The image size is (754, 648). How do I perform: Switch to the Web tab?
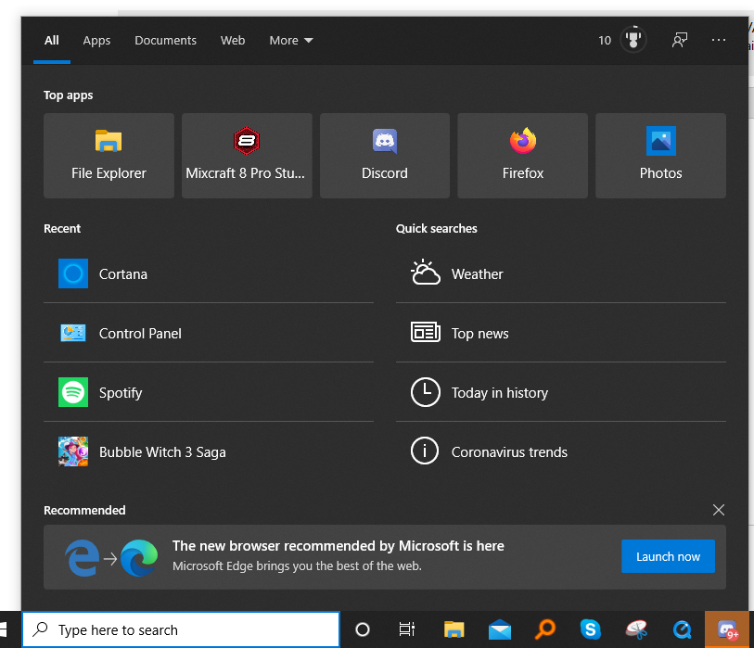(233, 41)
